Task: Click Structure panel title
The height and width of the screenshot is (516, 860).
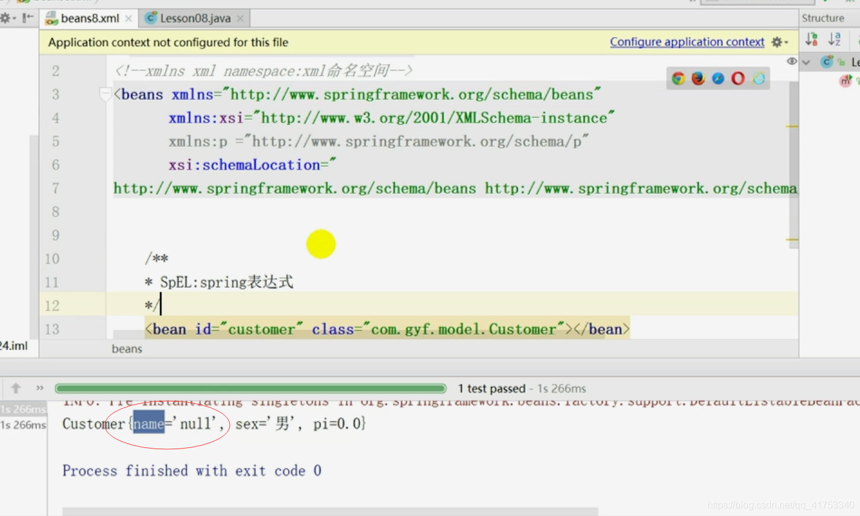Action: pyautogui.click(x=823, y=18)
